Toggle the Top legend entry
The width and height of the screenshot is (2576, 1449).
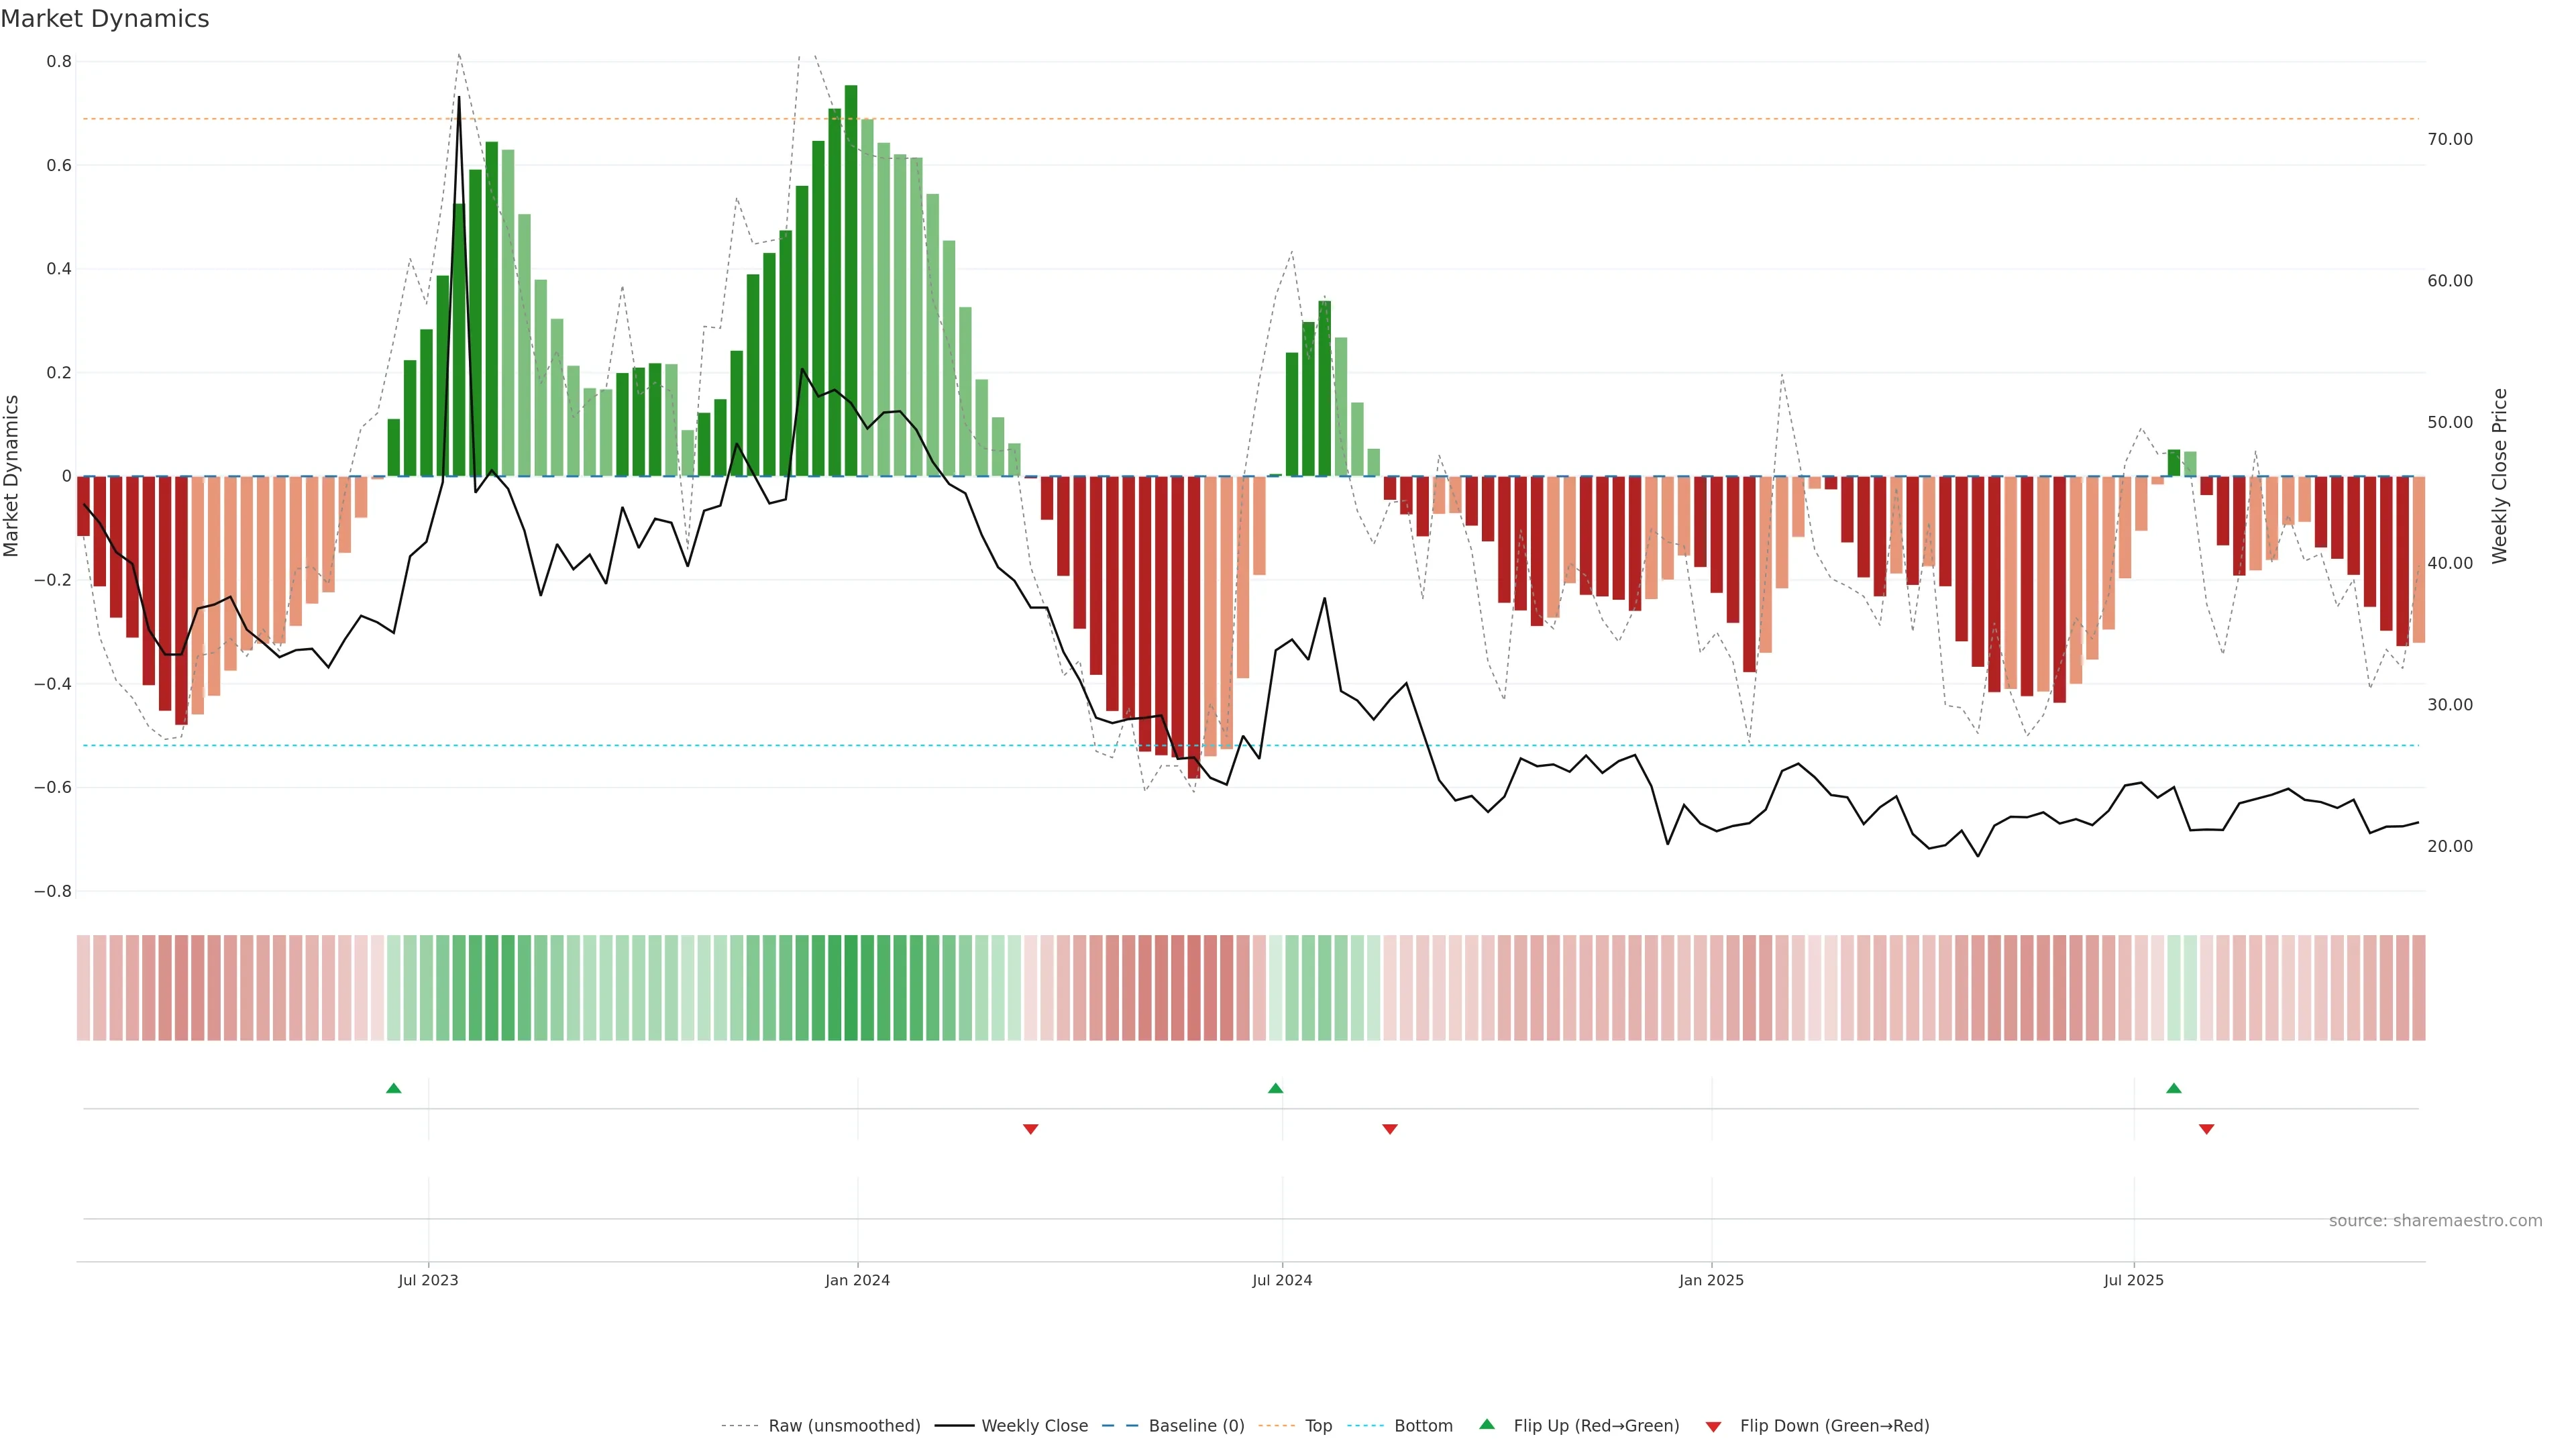[x=1318, y=1425]
